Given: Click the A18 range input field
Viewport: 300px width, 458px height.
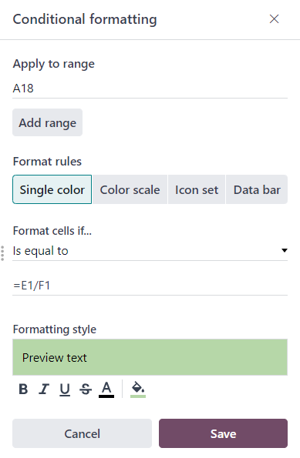Looking at the screenshot, I should click(150, 89).
